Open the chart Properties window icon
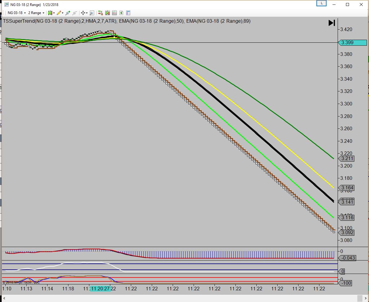The width and height of the screenshot is (369, 302). point(128,13)
